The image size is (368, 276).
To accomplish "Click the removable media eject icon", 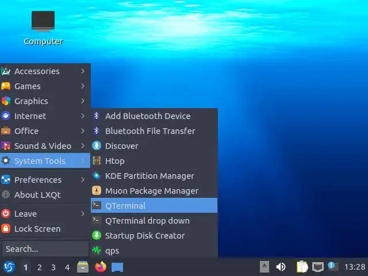I will click(x=264, y=267).
